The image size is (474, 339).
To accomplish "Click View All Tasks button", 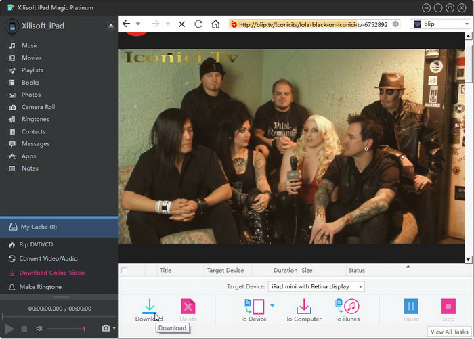I will pos(450,332).
